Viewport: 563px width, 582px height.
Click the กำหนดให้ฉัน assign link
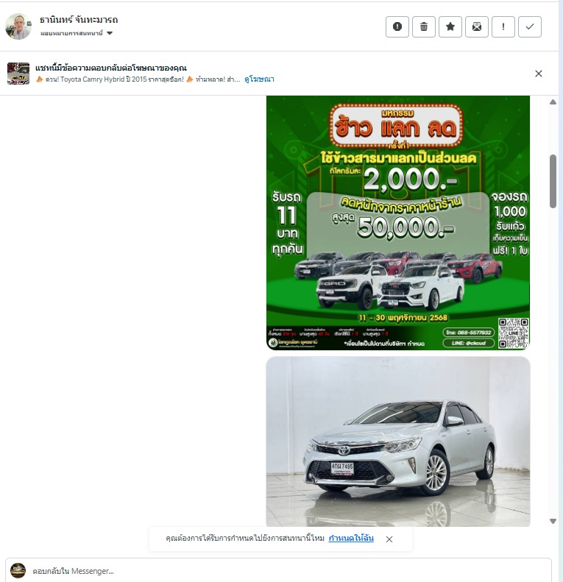(x=351, y=538)
